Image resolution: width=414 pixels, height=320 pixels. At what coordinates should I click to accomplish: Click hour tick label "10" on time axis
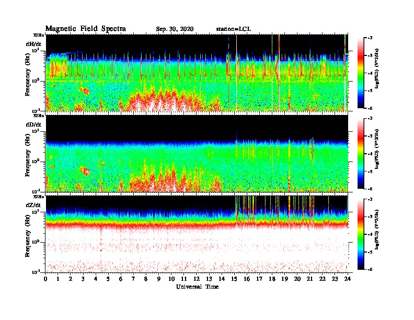[x=171, y=279]
